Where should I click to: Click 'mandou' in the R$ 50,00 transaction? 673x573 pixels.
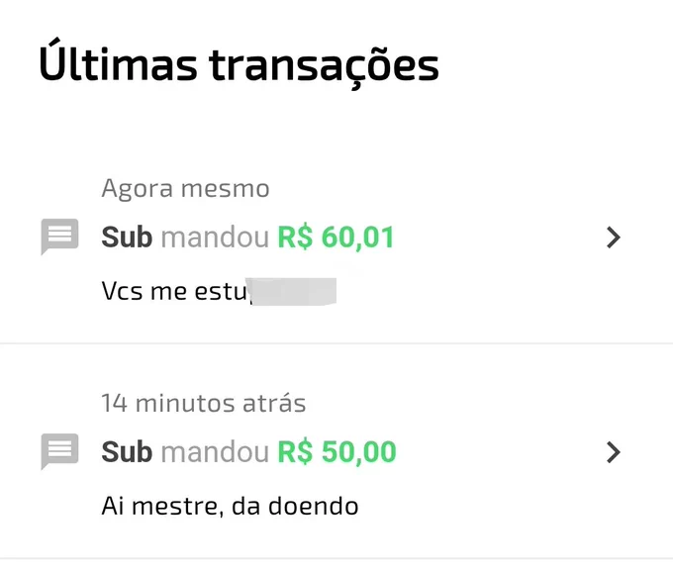pyautogui.click(x=215, y=452)
